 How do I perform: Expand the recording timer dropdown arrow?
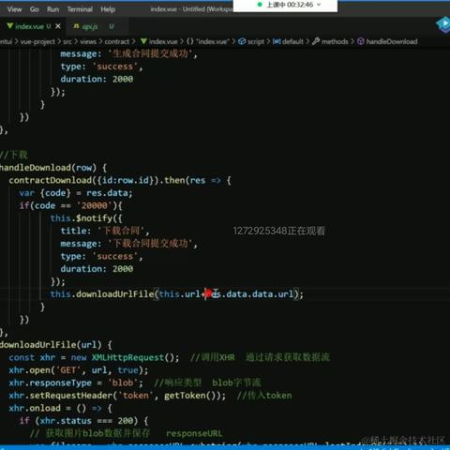(x=319, y=5)
